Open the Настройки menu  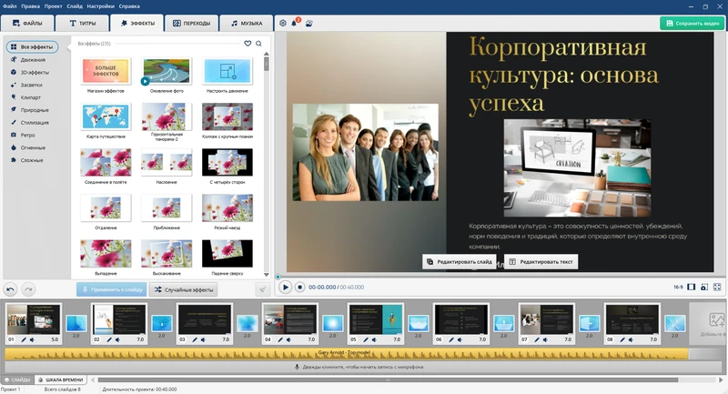100,6
